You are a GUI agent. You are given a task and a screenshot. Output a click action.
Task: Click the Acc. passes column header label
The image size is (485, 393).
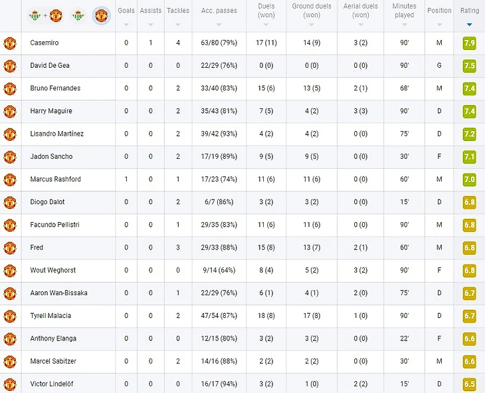219,11
